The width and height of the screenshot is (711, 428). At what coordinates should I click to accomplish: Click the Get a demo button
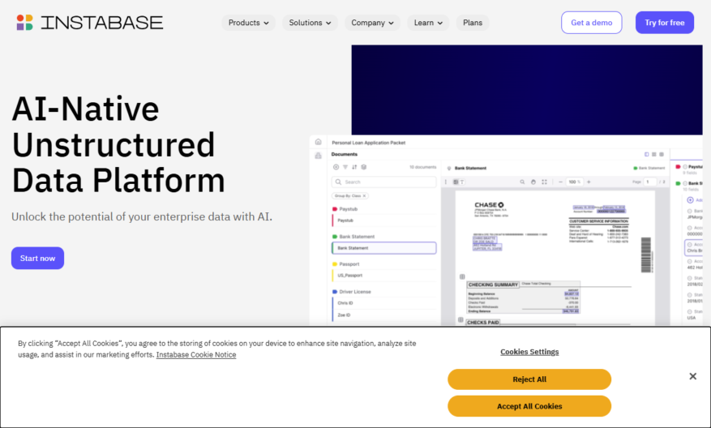point(591,23)
